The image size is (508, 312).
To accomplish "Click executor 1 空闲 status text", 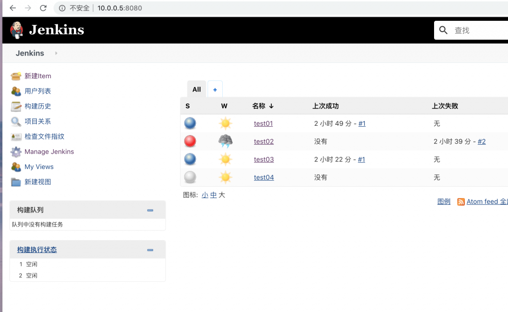I will 31,264.
